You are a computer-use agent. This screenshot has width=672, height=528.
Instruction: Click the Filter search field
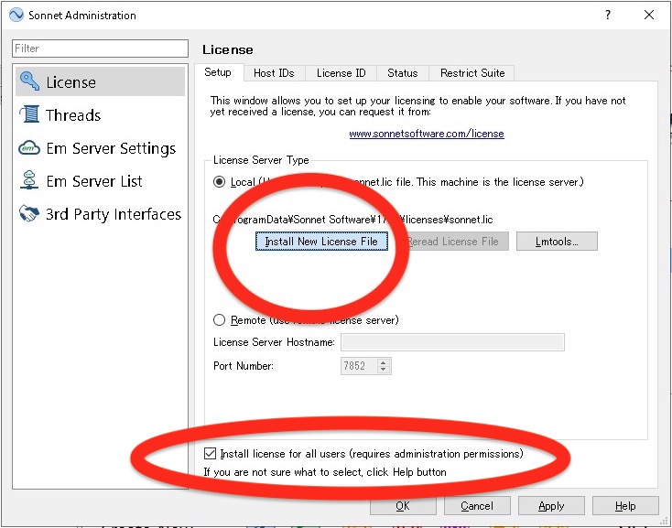click(x=101, y=48)
